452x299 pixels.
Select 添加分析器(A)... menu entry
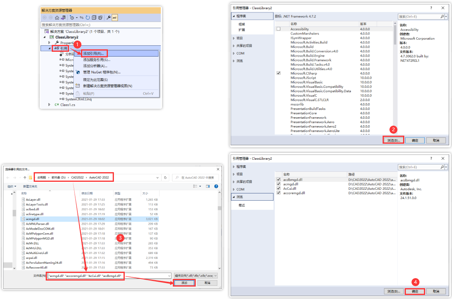point(117,66)
